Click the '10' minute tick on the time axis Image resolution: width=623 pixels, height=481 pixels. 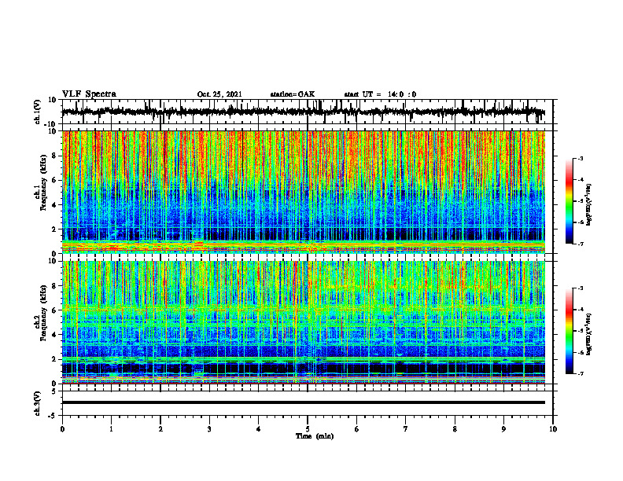553,429
